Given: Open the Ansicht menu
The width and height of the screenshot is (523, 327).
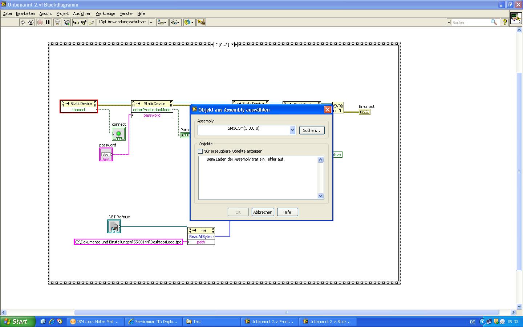Looking at the screenshot, I should pos(46,13).
